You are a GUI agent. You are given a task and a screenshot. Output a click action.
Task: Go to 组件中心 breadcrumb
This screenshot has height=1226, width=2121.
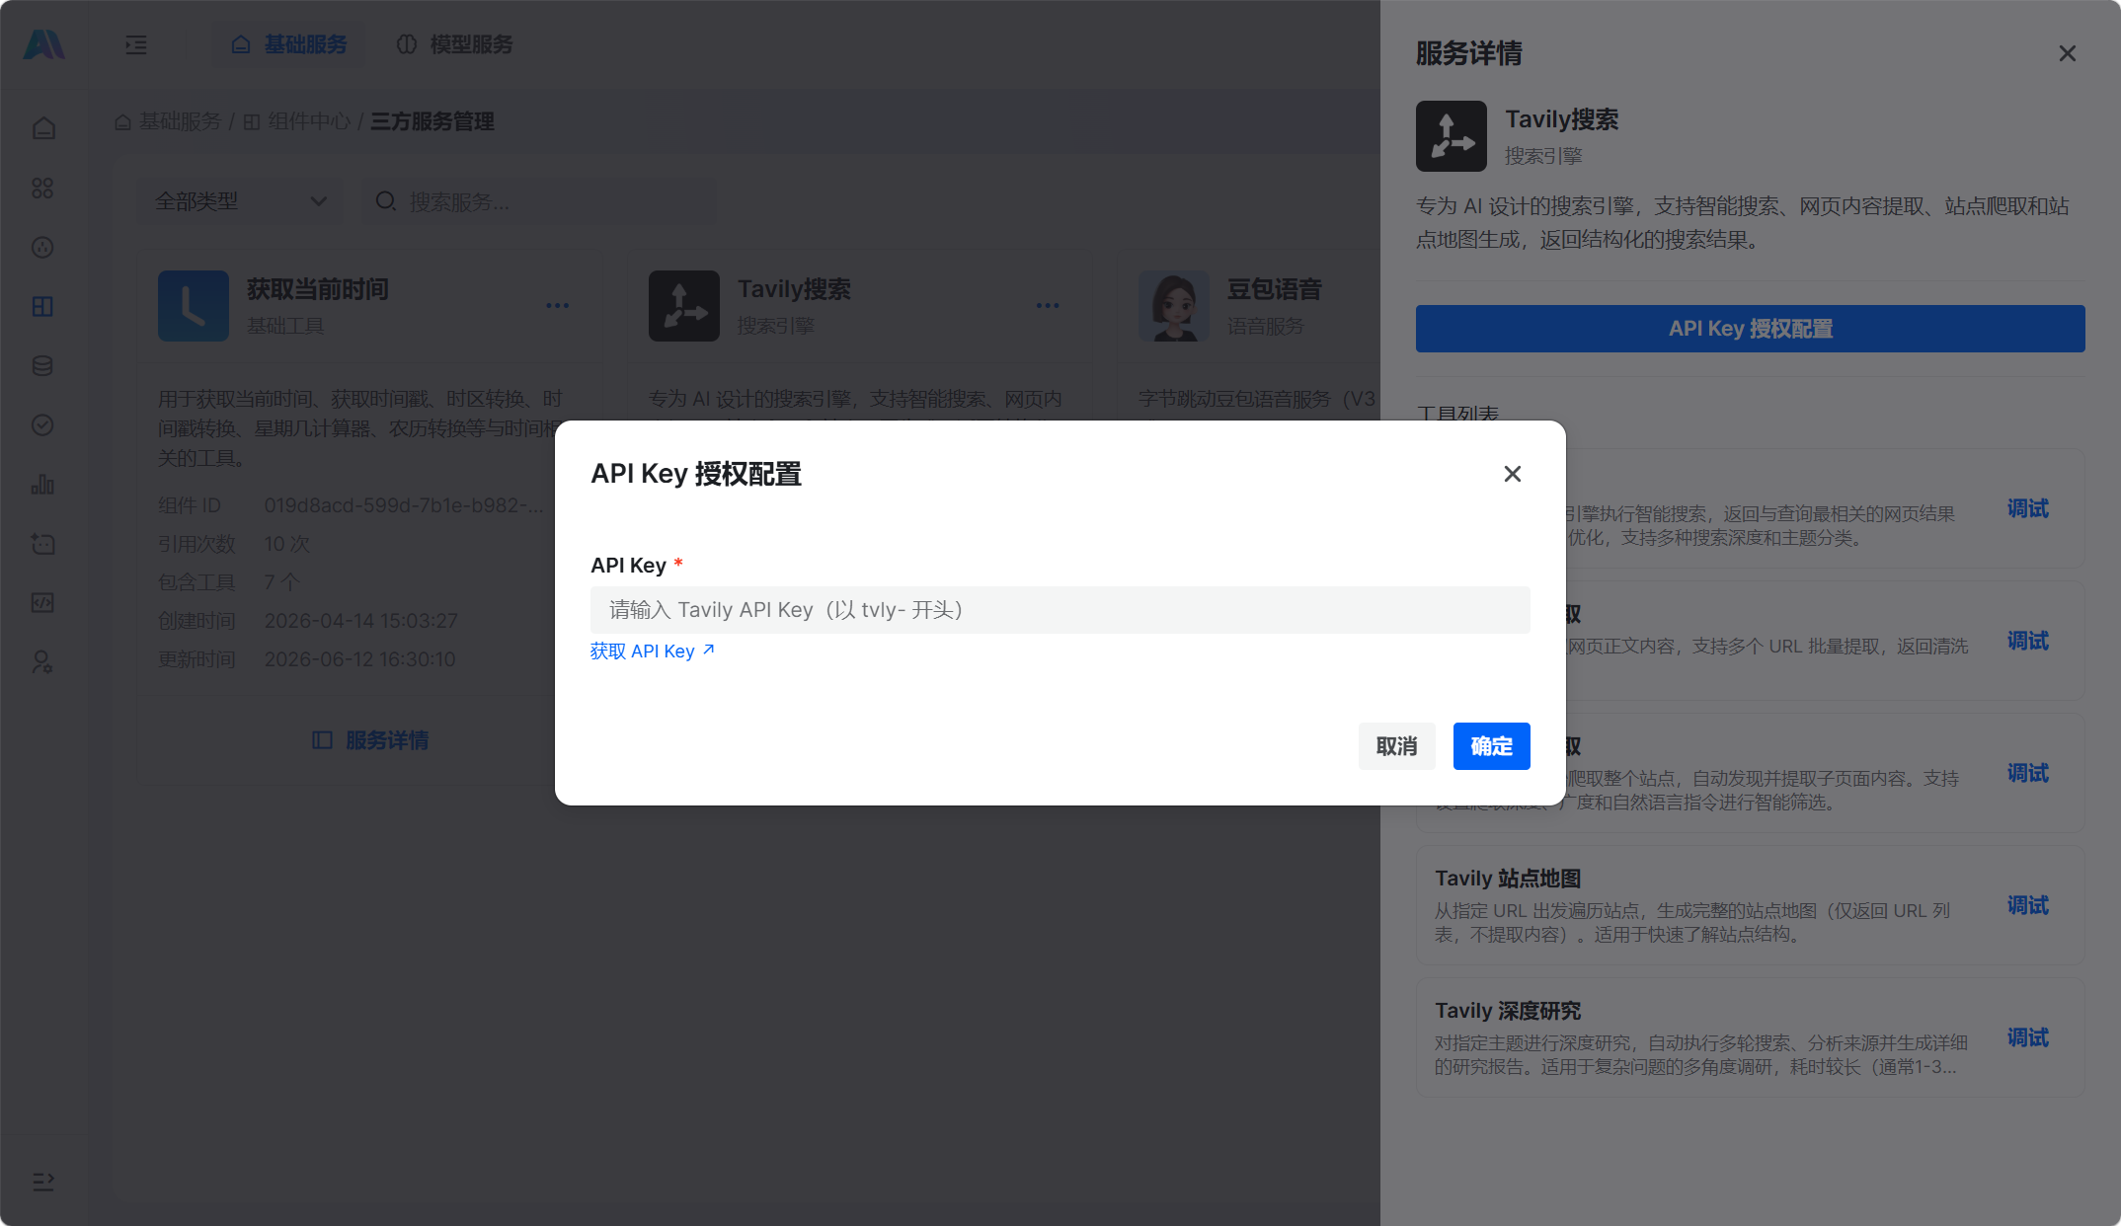pyautogui.click(x=296, y=121)
